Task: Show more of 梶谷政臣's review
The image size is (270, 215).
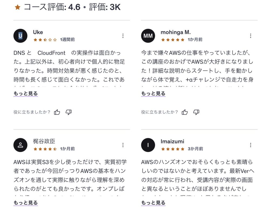Action: 26,203
